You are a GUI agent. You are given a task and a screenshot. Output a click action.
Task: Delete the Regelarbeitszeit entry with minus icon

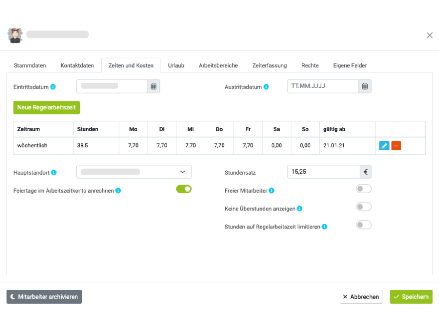coord(396,146)
